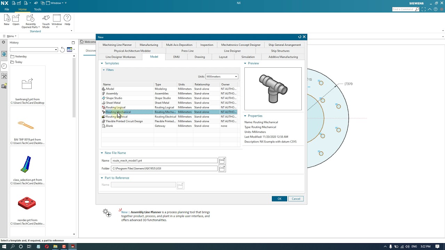Expand the Today folder in History
Image resolution: width=445 pixels, height=250 pixels.
(x=16, y=62)
